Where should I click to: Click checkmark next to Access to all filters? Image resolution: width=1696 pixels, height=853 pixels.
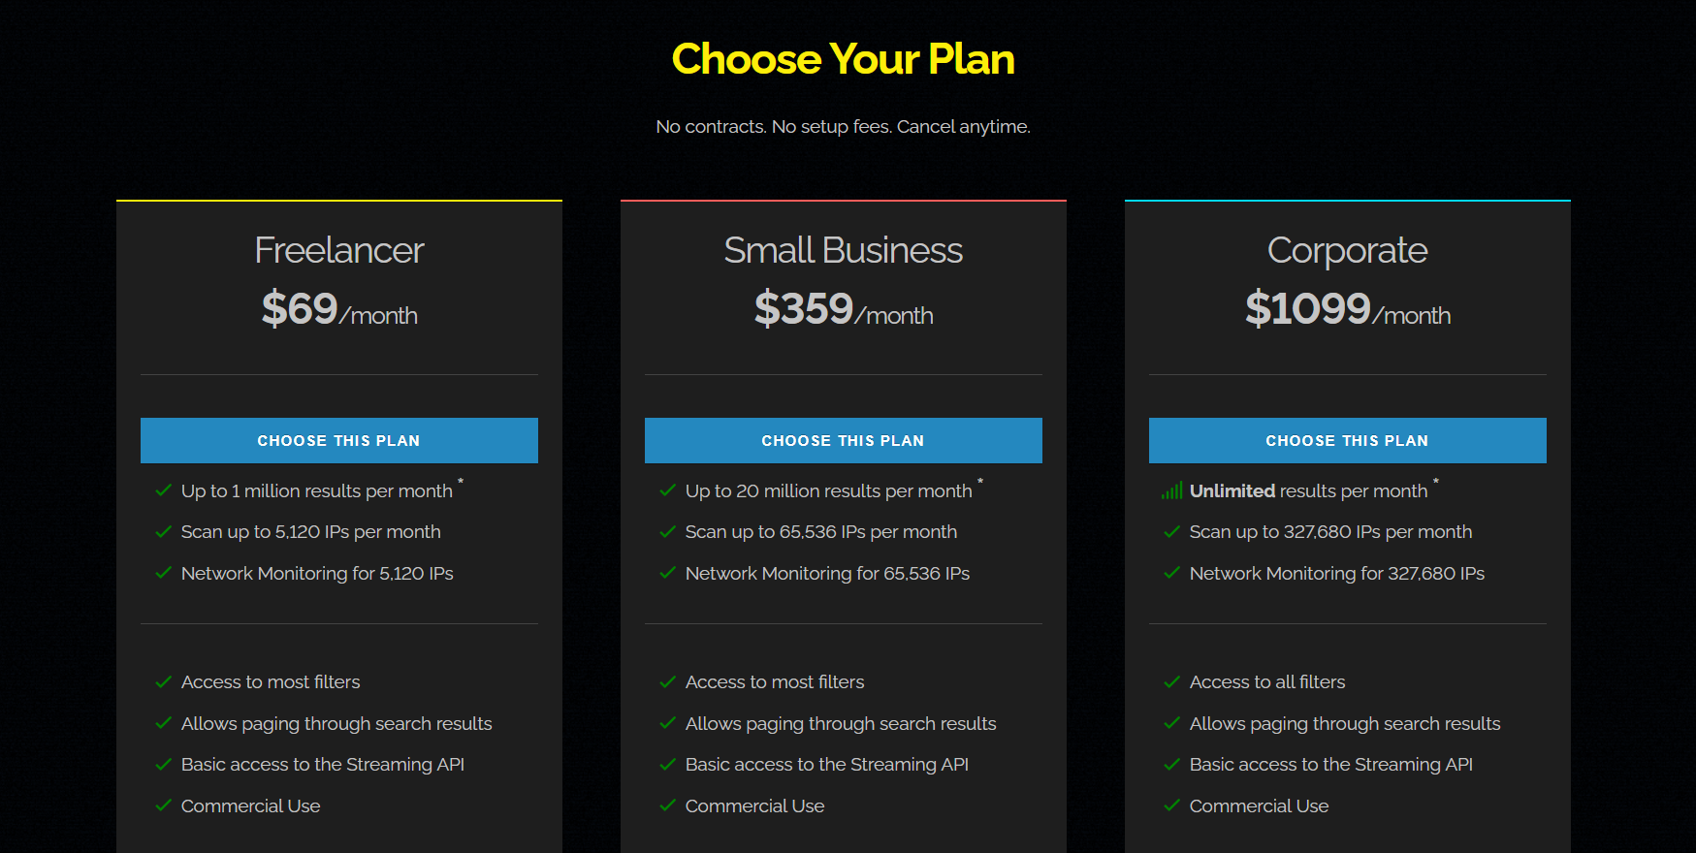(x=1172, y=681)
